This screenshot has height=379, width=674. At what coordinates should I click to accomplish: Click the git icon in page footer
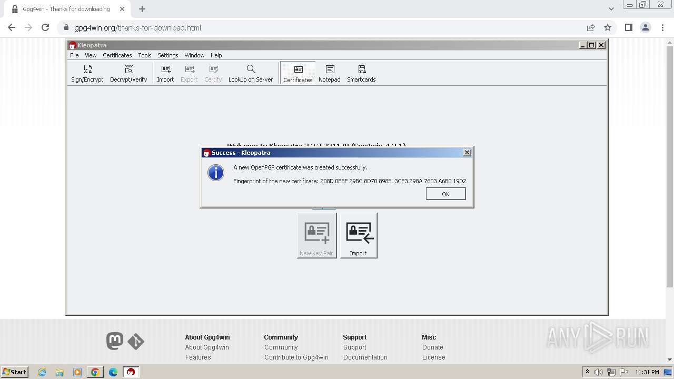pyautogui.click(x=136, y=342)
